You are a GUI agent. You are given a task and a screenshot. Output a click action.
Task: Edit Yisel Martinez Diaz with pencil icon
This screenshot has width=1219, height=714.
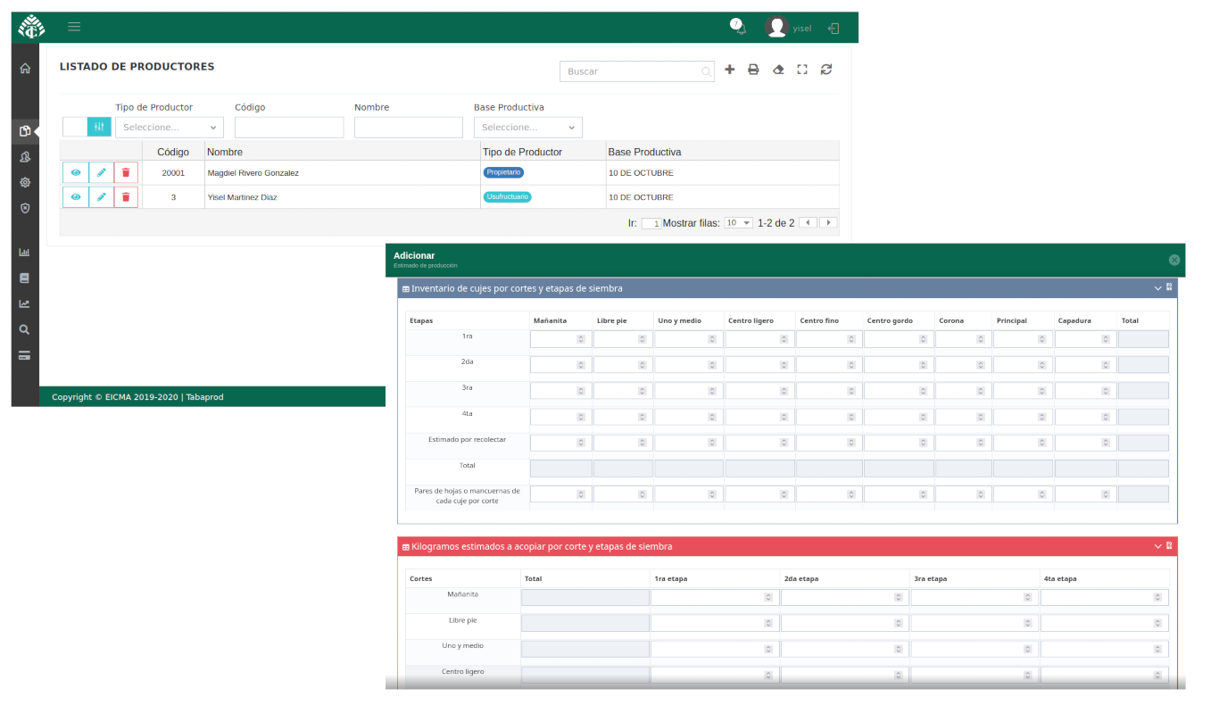(x=101, y=197)
